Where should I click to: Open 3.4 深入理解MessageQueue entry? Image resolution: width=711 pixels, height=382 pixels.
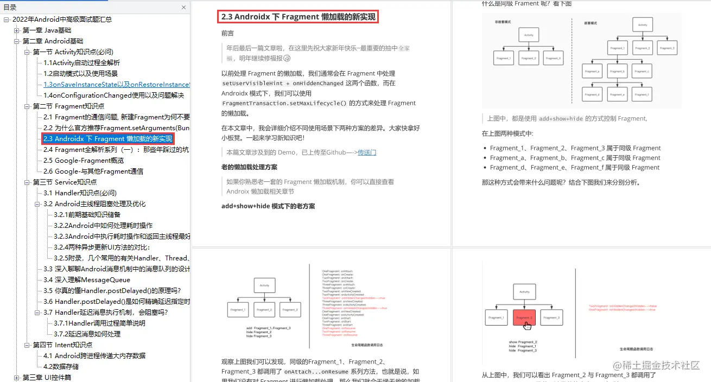click(x=87, y=280)
